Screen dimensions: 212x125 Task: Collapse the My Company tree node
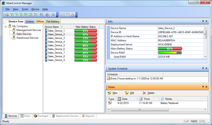pos(6,26)
